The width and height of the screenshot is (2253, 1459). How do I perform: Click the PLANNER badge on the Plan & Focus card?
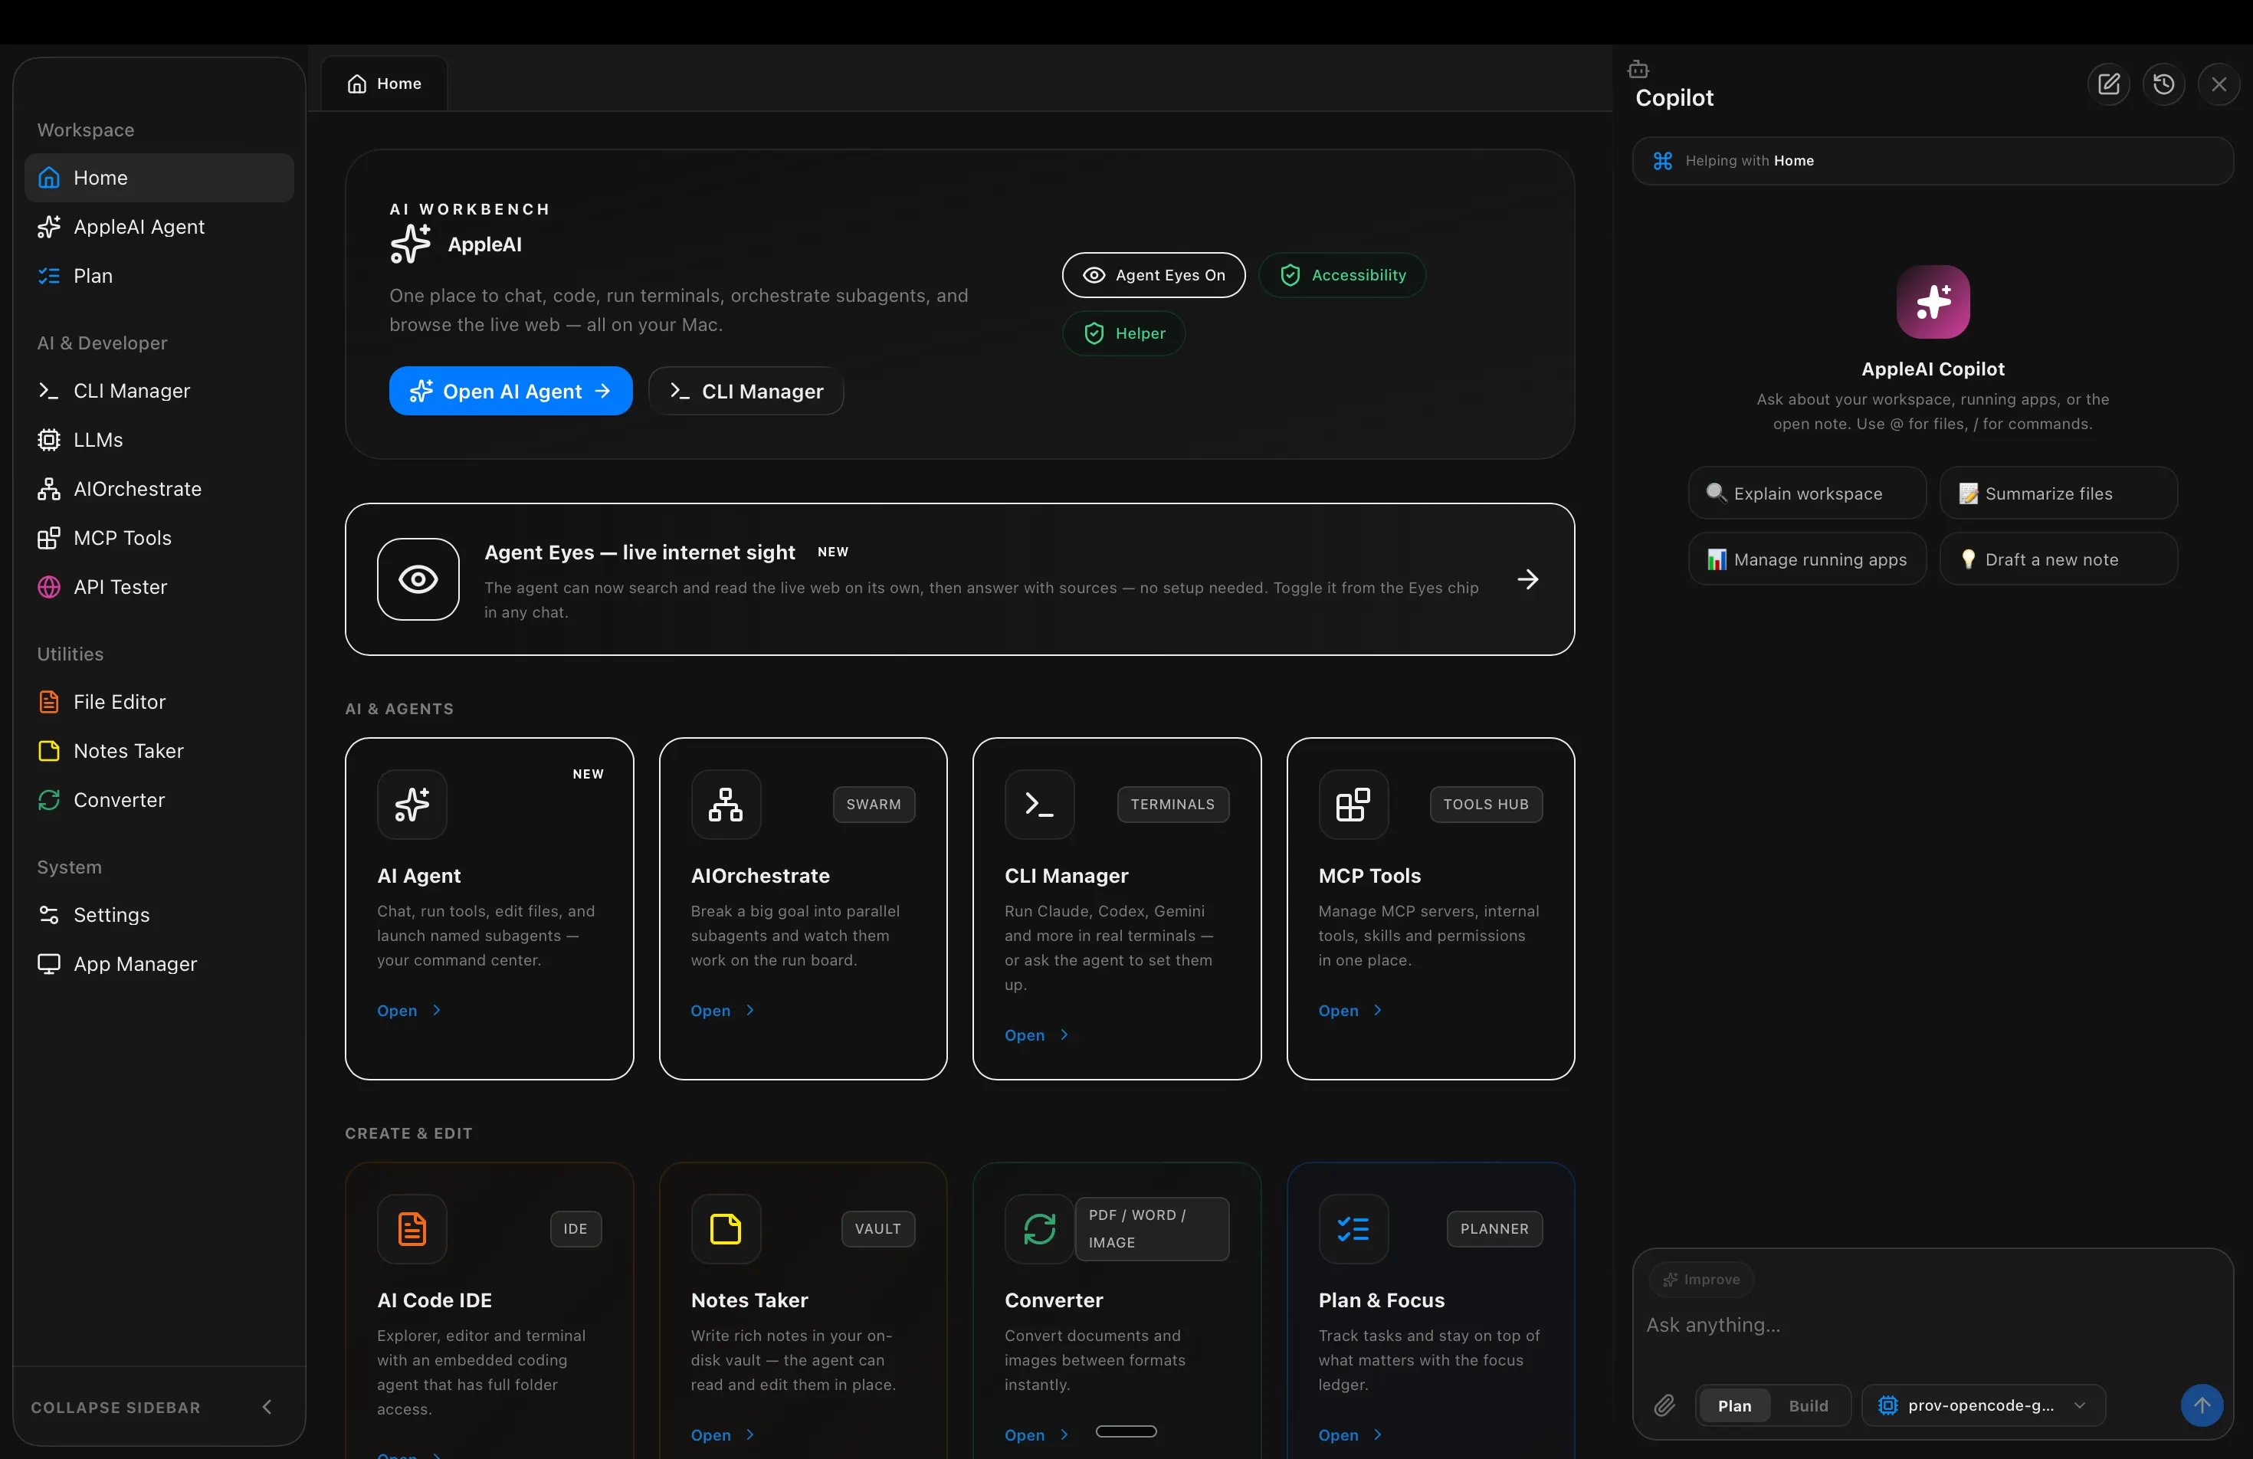[x=1494, y=1229]
